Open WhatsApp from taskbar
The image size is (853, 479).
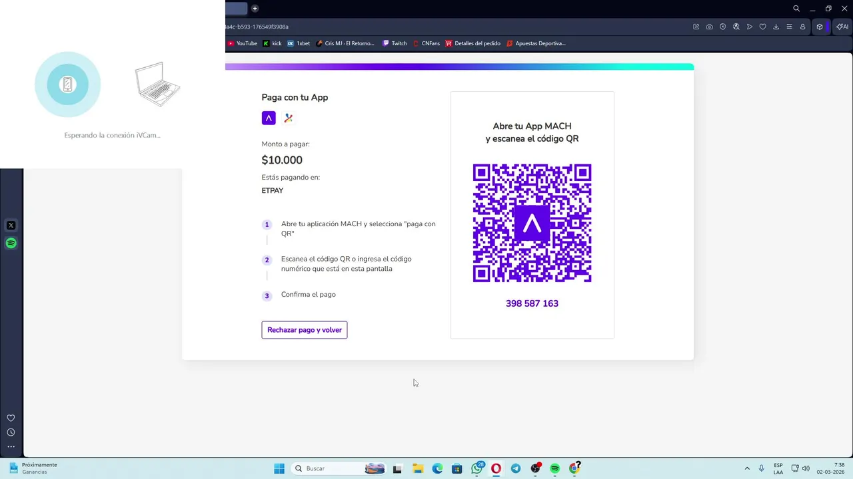(x=476, y=468)
